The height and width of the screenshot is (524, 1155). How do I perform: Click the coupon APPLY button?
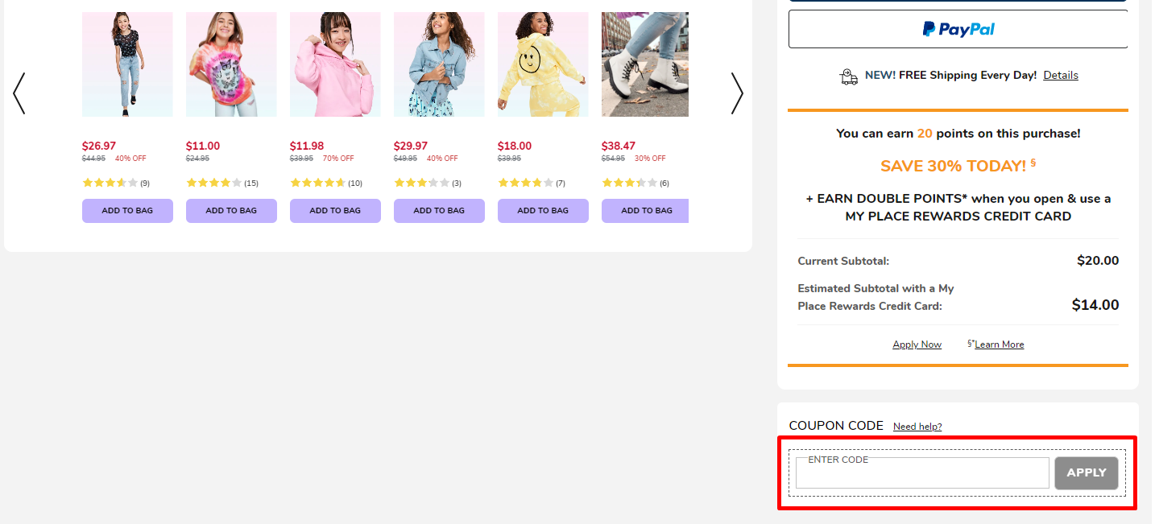click(x=1087, y=473)
